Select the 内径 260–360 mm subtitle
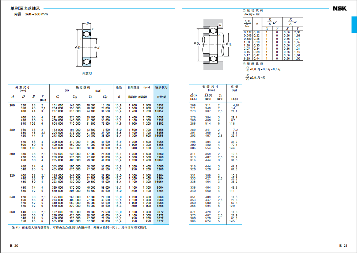 tap(31, 14)
